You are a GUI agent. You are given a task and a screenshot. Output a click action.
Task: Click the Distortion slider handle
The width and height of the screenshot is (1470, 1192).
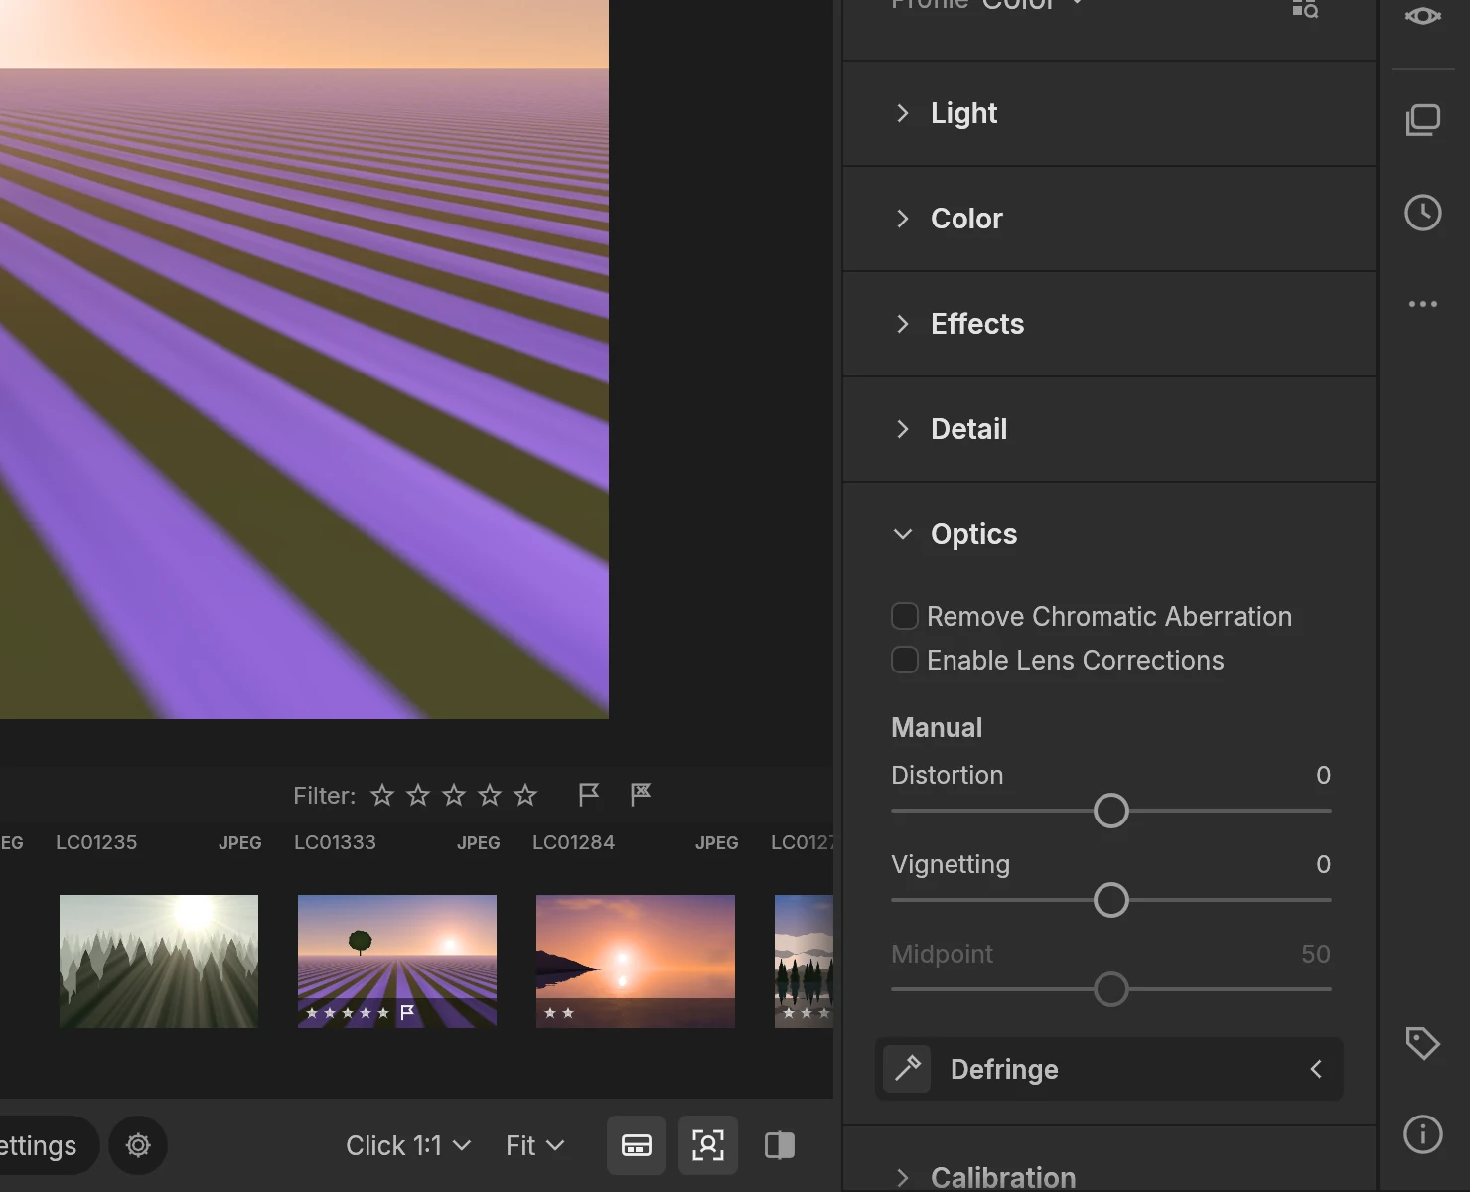coord(1111,811)
